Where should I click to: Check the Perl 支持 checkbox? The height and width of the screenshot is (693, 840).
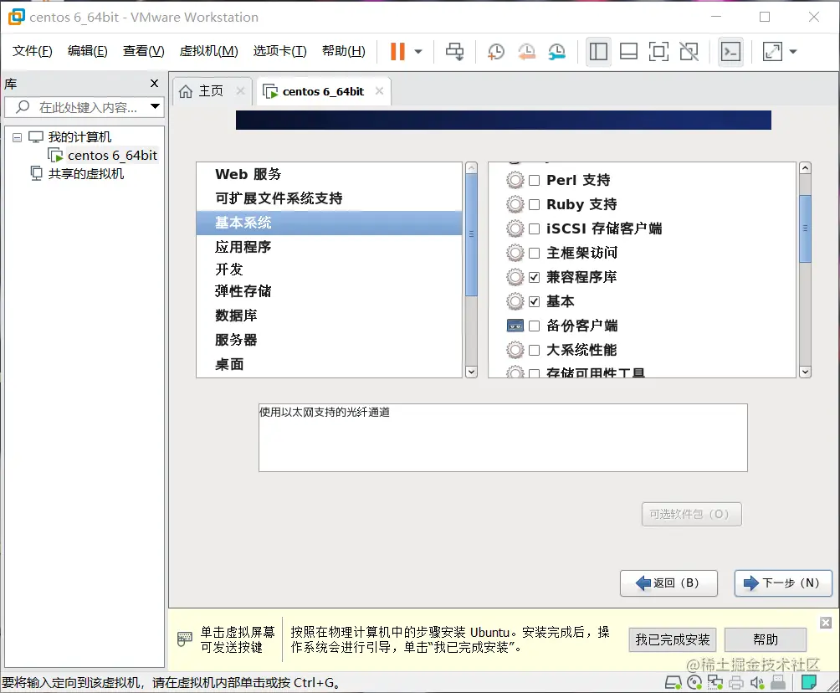pyautogui.click(x=534, y=180)
